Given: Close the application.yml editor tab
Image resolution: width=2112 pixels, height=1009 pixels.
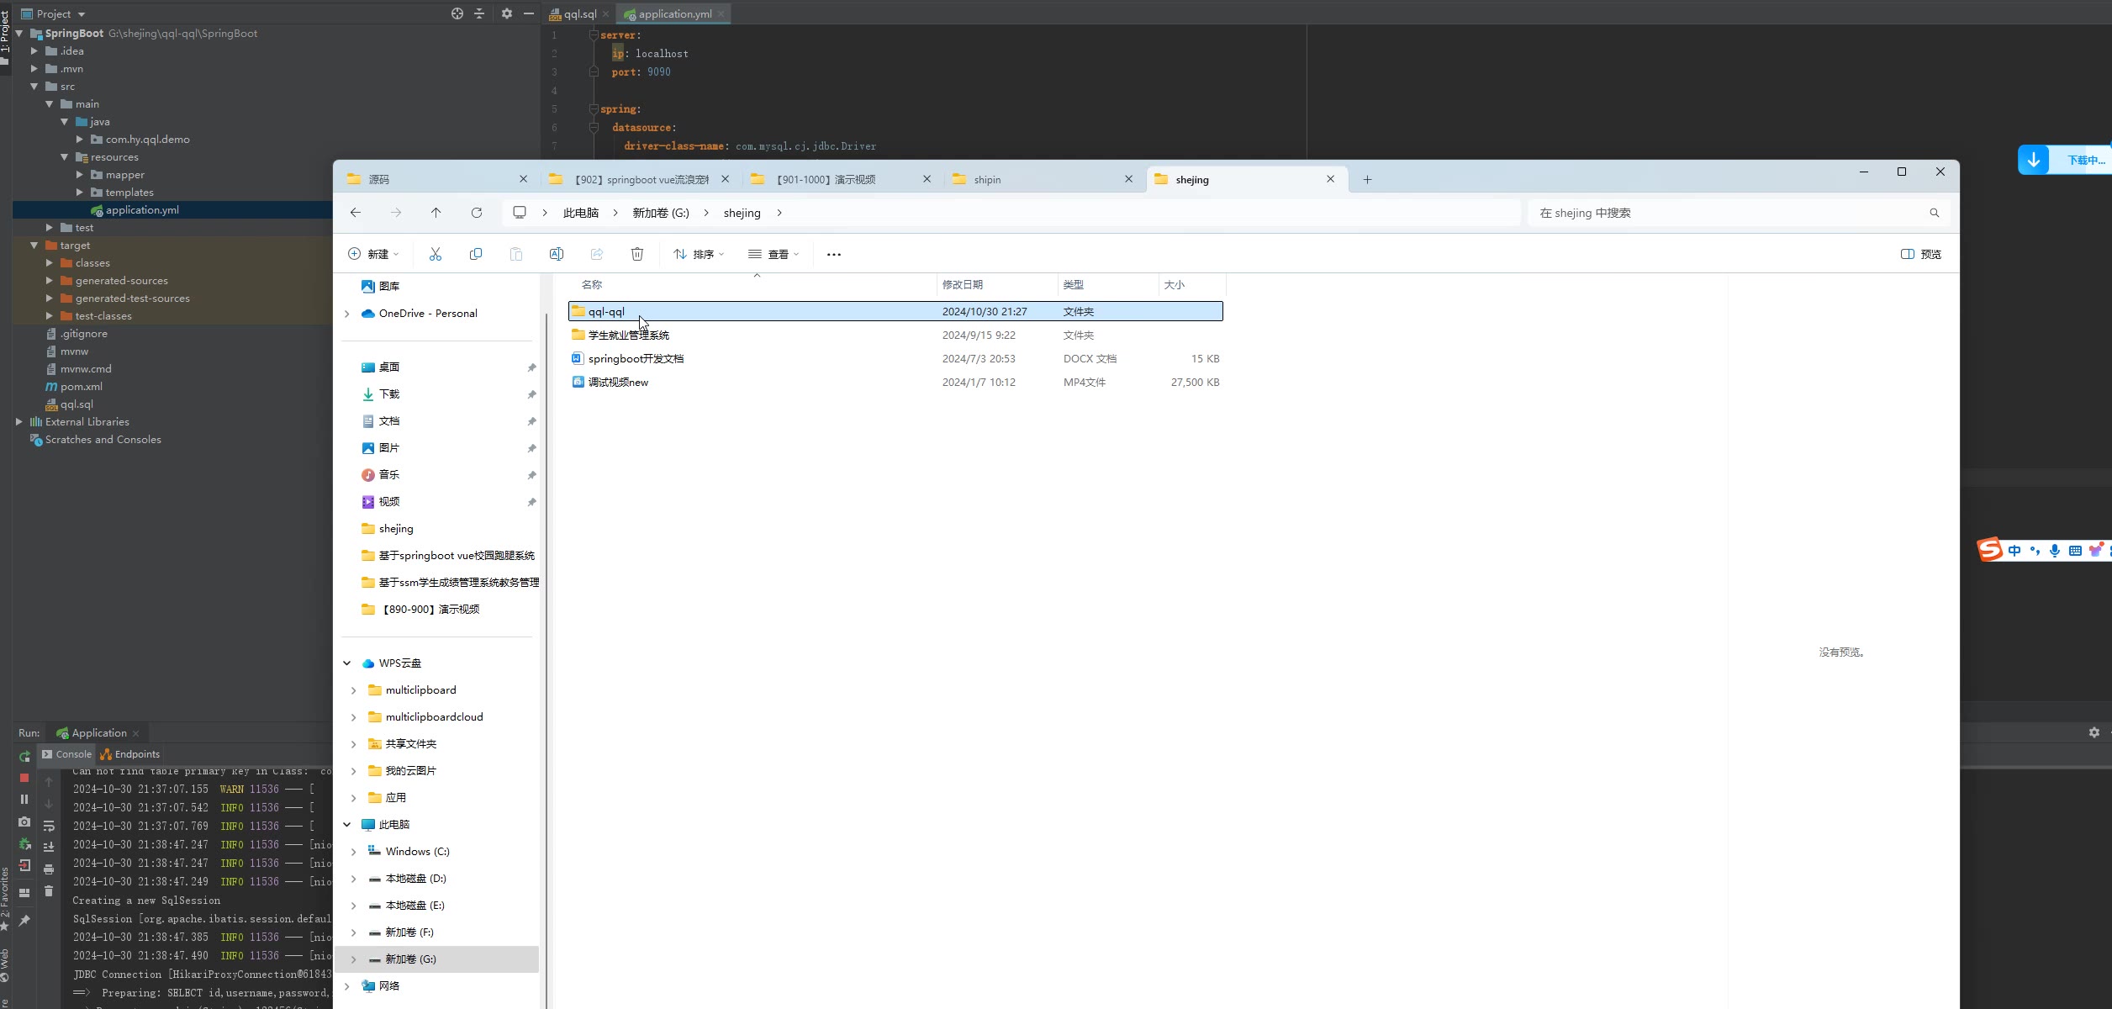Looking at the screenshot, I should 721,14.
